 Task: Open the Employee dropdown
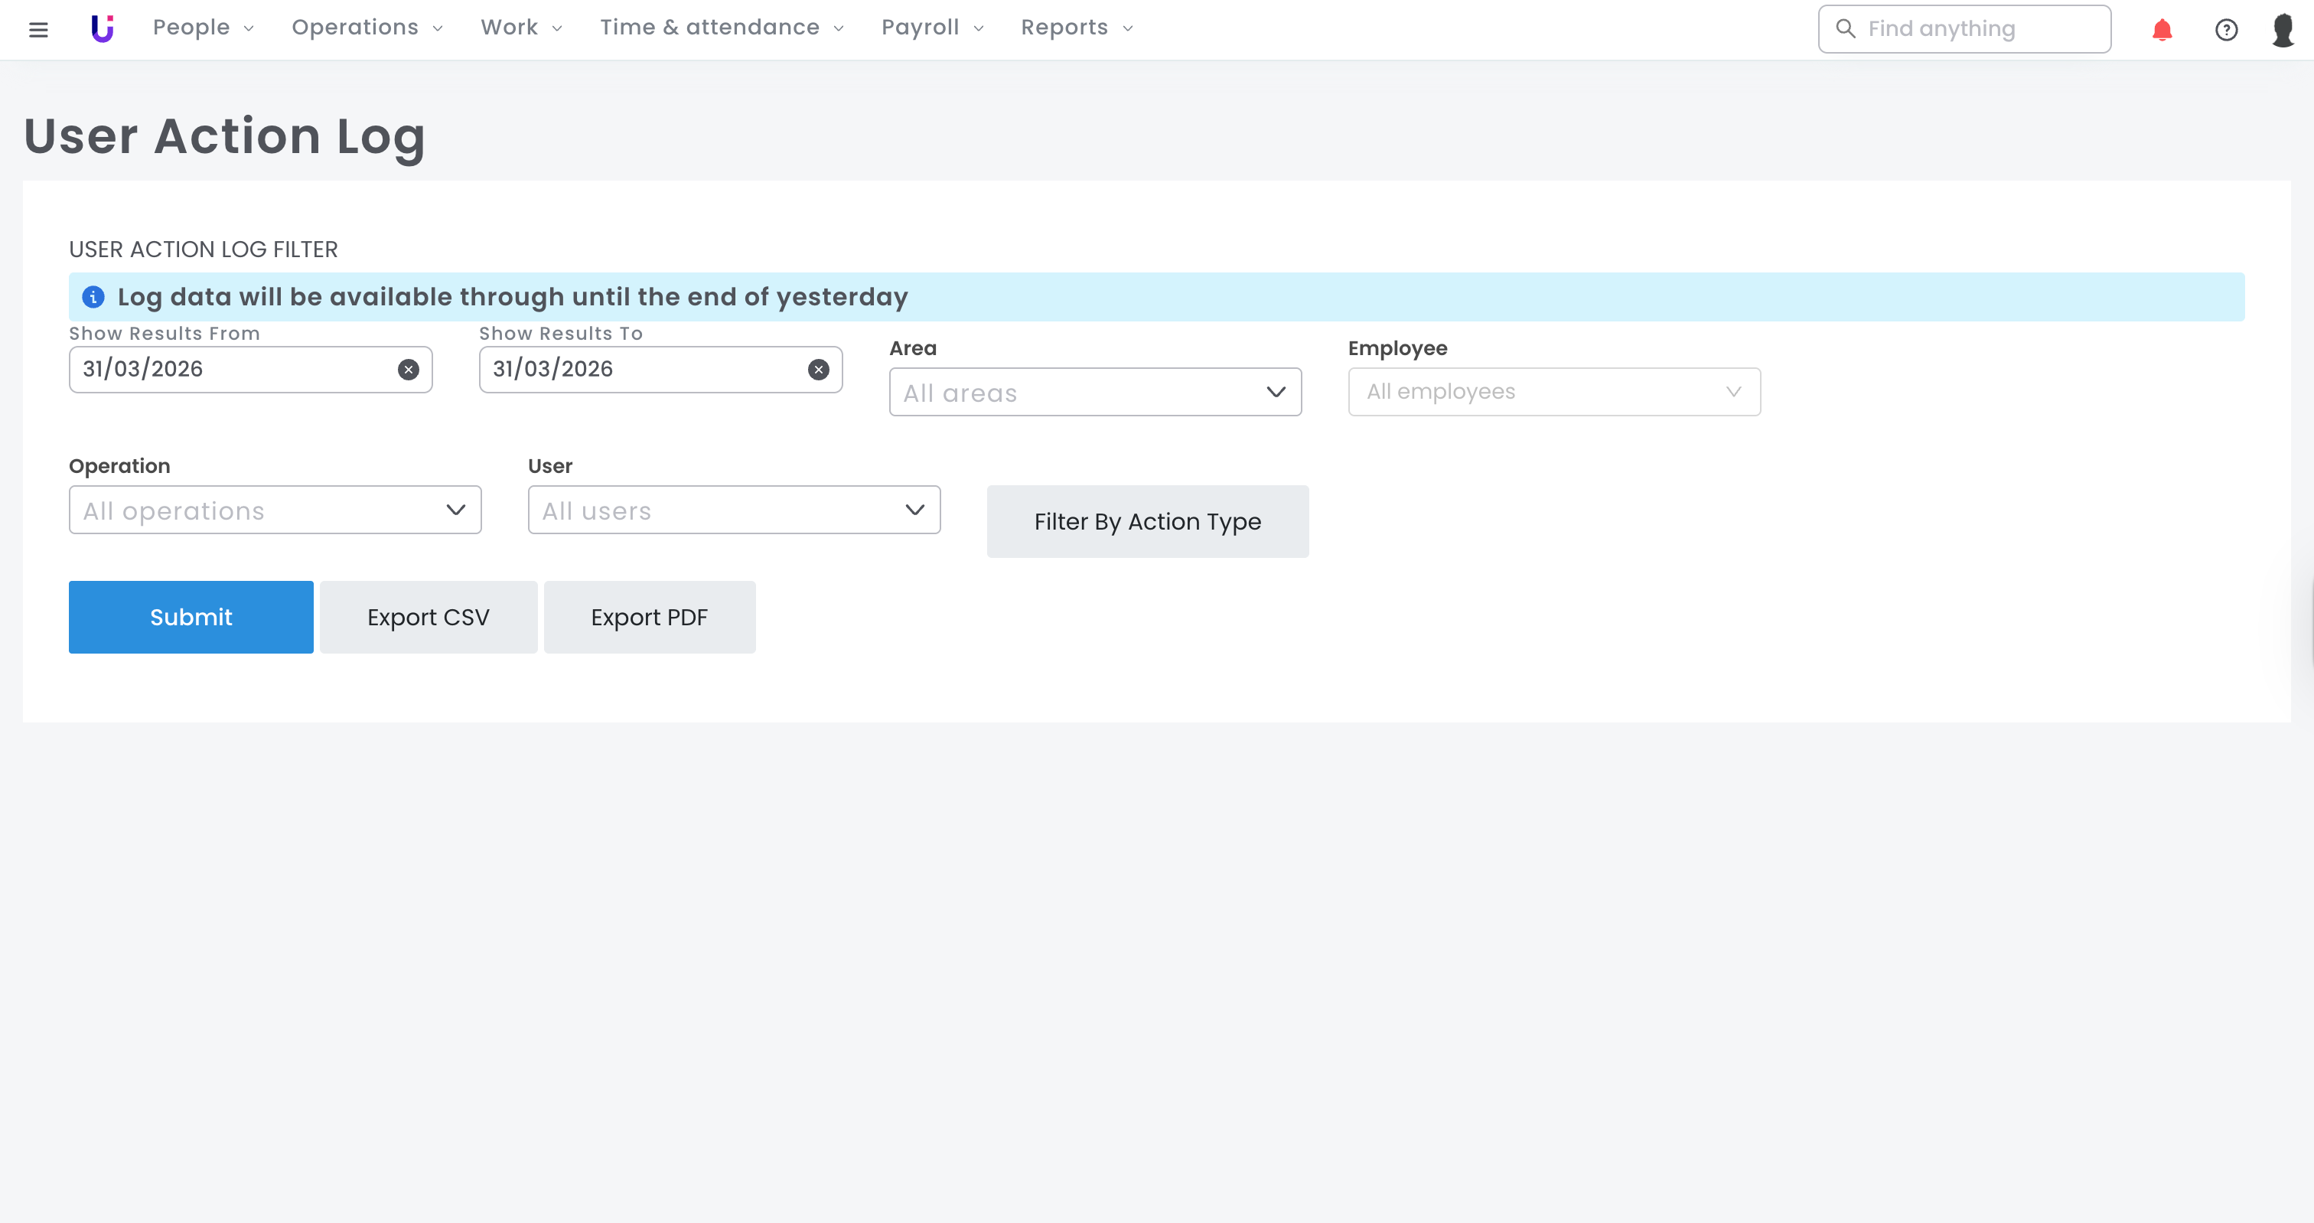1553,392
